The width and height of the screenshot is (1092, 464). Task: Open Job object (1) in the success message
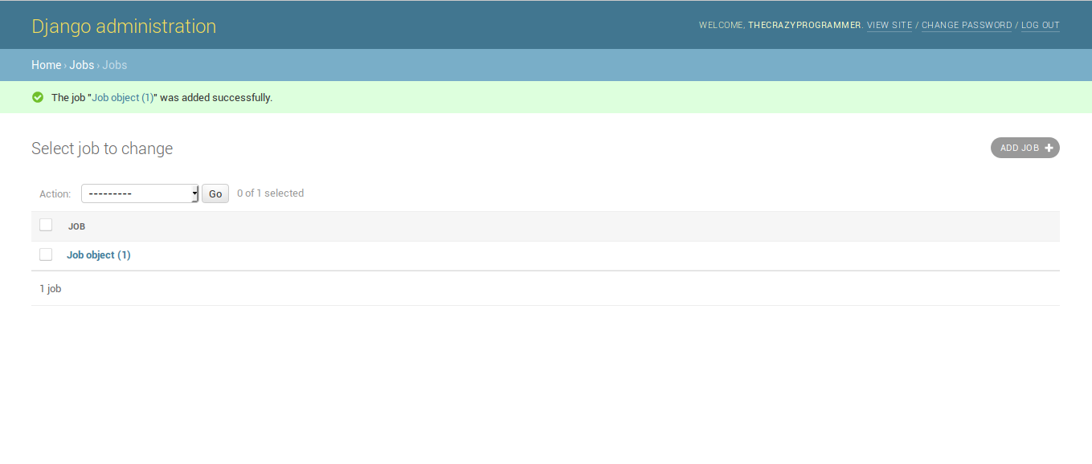click(x=123, y=98)
